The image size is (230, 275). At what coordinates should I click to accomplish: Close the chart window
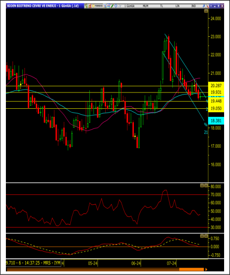coord(222,6)
